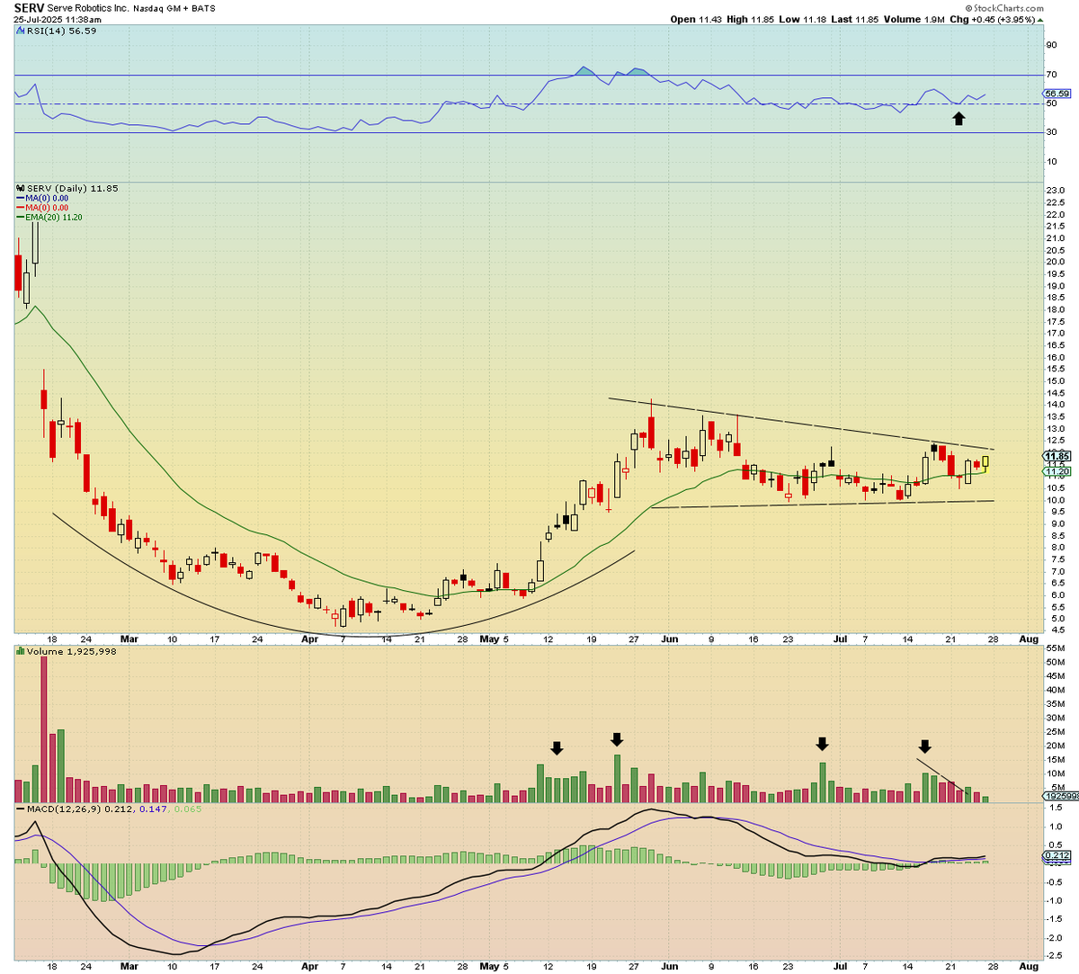Click the 1.5 label on MACD axis
Viewport: 1079px width, 974px height.
(x=1055, y=806)
